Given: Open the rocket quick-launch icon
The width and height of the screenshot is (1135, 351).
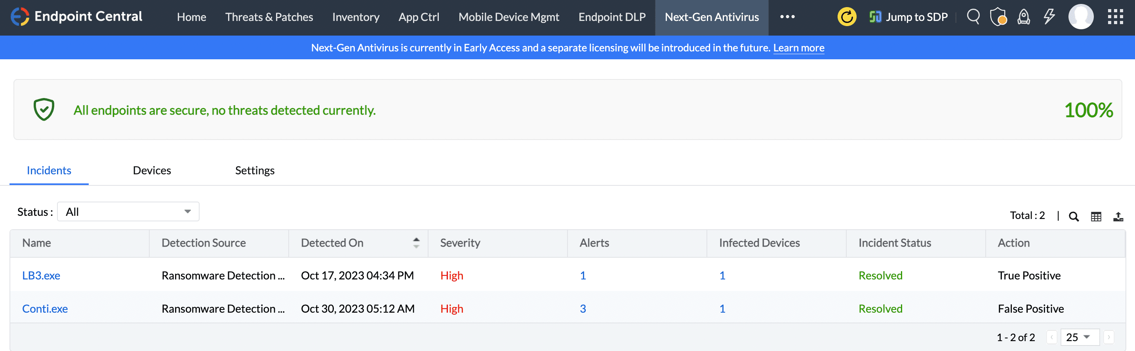Looking at the screenshot, I should pos(1024,17).
